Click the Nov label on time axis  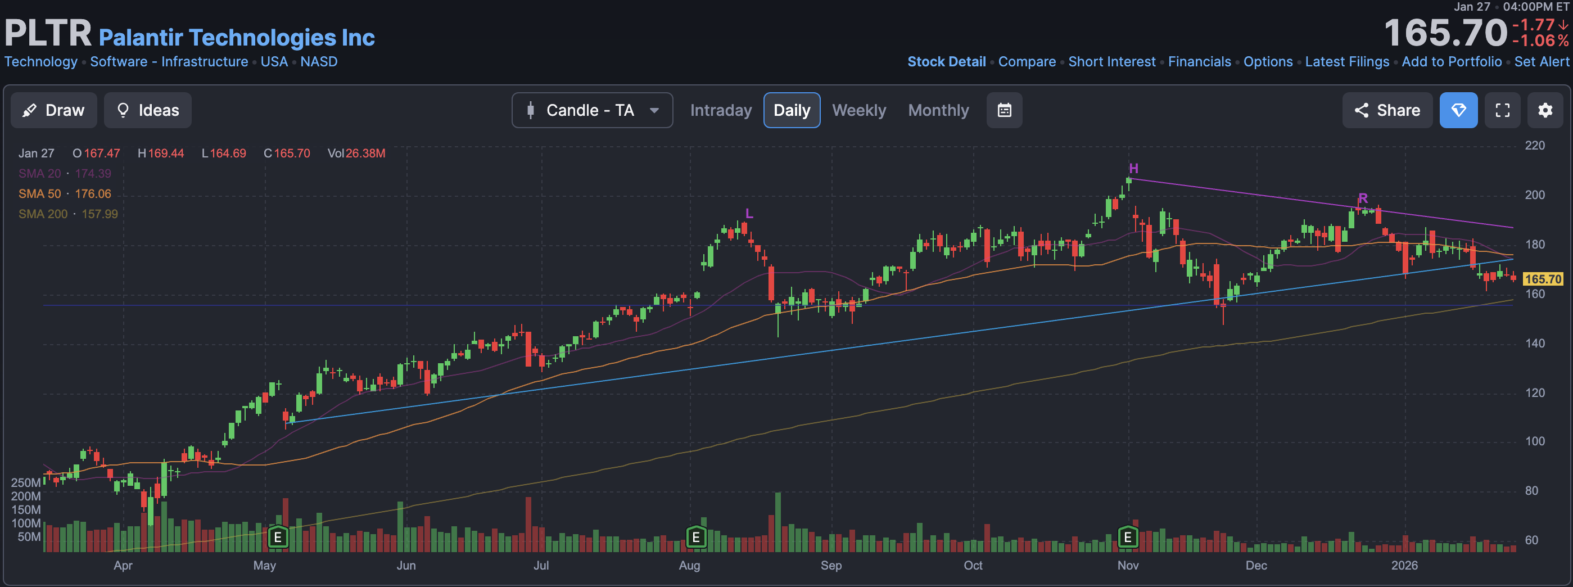pyautogui.click(x=1128, y=565)
